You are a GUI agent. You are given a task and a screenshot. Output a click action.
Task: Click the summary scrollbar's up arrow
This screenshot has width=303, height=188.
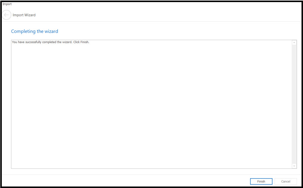(x=294, y=43)
